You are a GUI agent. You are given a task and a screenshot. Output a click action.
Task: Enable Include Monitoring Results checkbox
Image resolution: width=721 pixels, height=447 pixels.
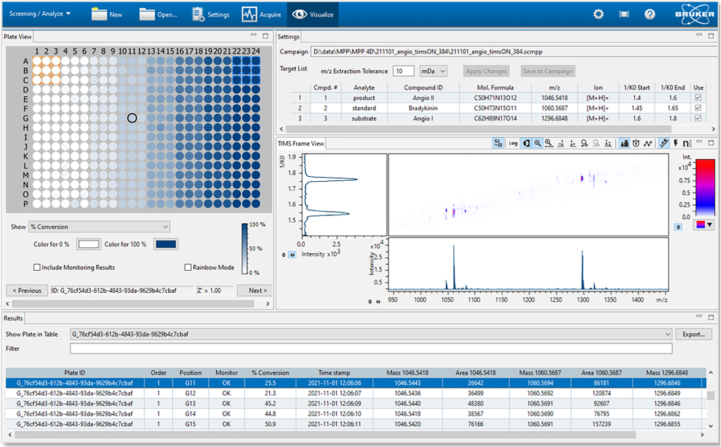point(37,267)
